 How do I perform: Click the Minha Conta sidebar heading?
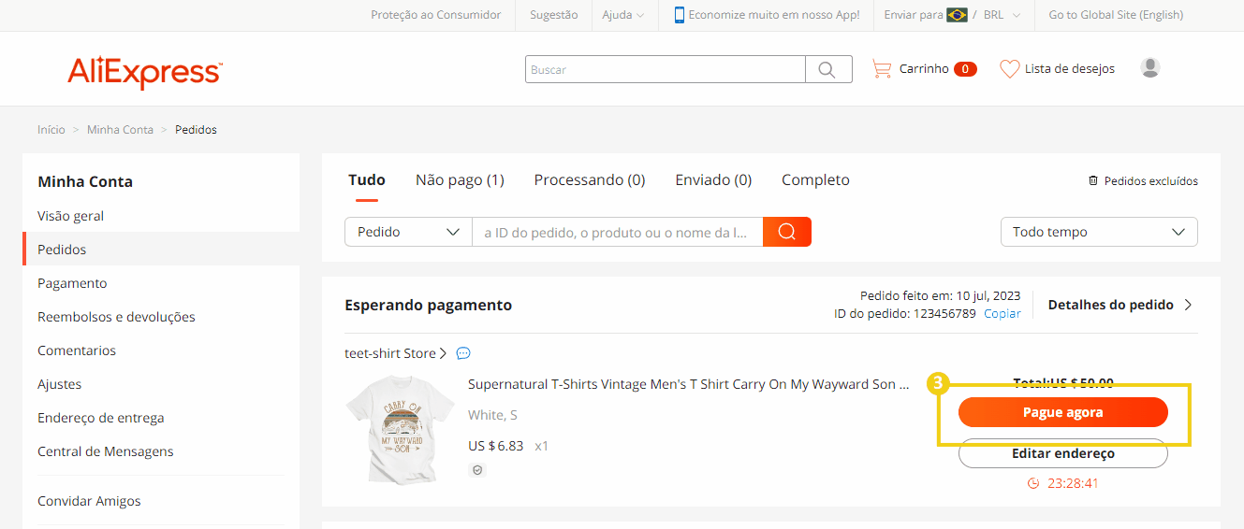tap(85, 181)
